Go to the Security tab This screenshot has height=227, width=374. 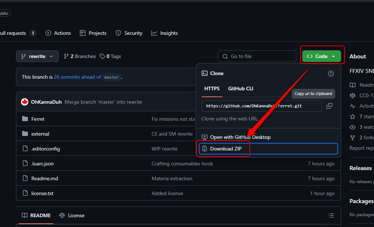click(x=129, y=33)
